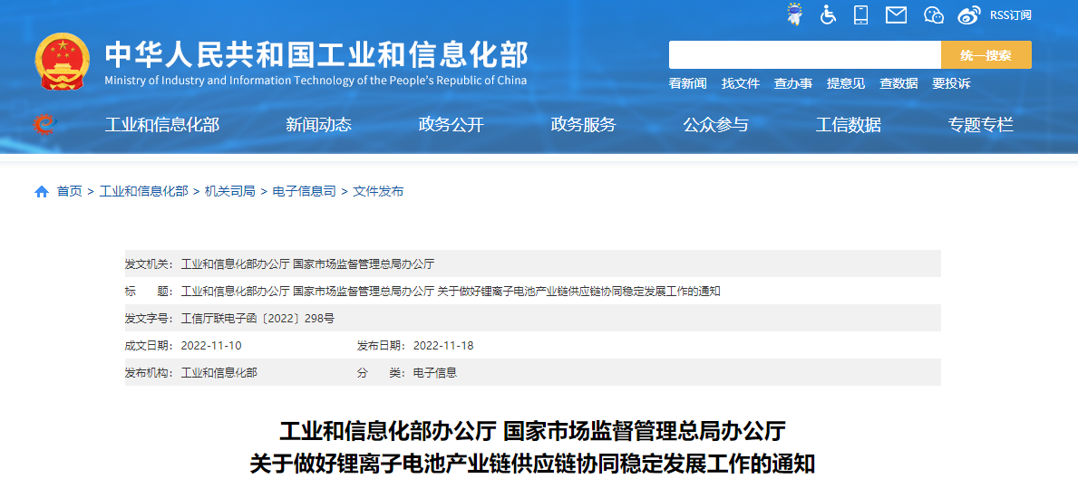Click the 统一搜索 button
This screenshot has height=498, width=1078.
986,55
